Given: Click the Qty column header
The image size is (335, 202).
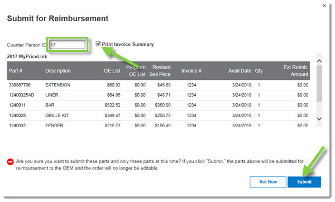Looking at the screenshot, I should 259,71.
